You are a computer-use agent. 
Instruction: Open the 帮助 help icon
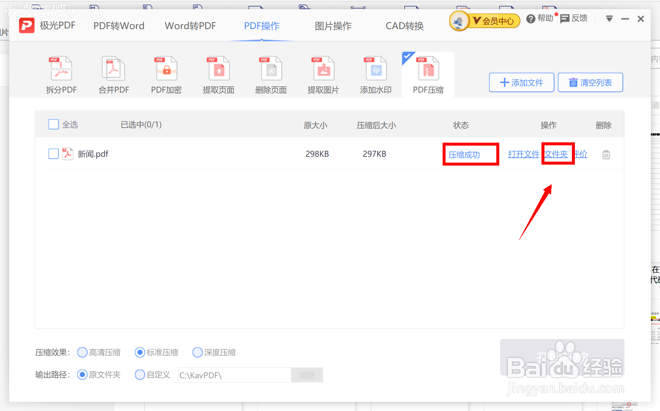coord(531,19)
